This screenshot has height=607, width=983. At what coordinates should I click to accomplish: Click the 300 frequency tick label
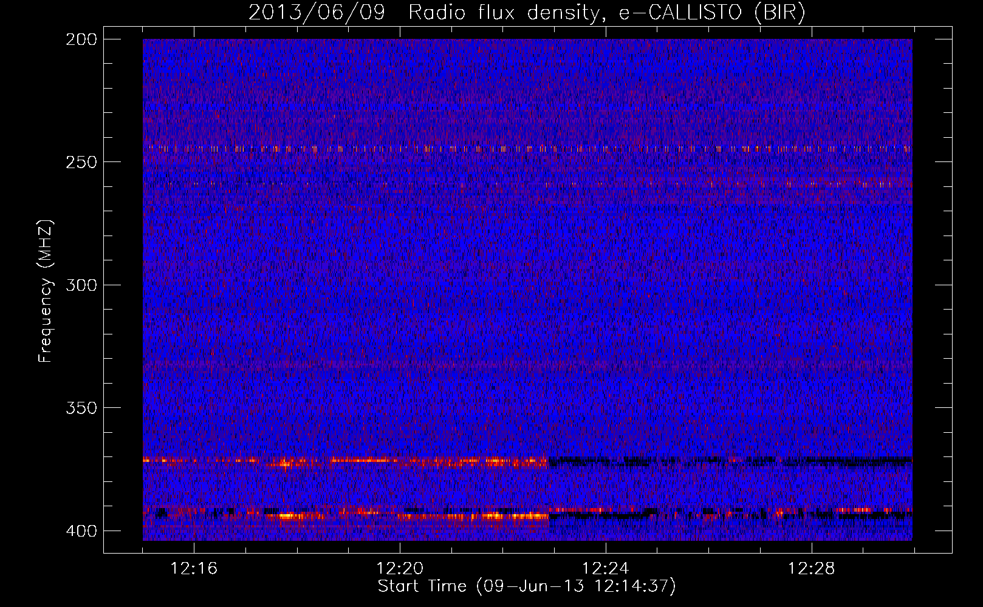pos(81,285)
